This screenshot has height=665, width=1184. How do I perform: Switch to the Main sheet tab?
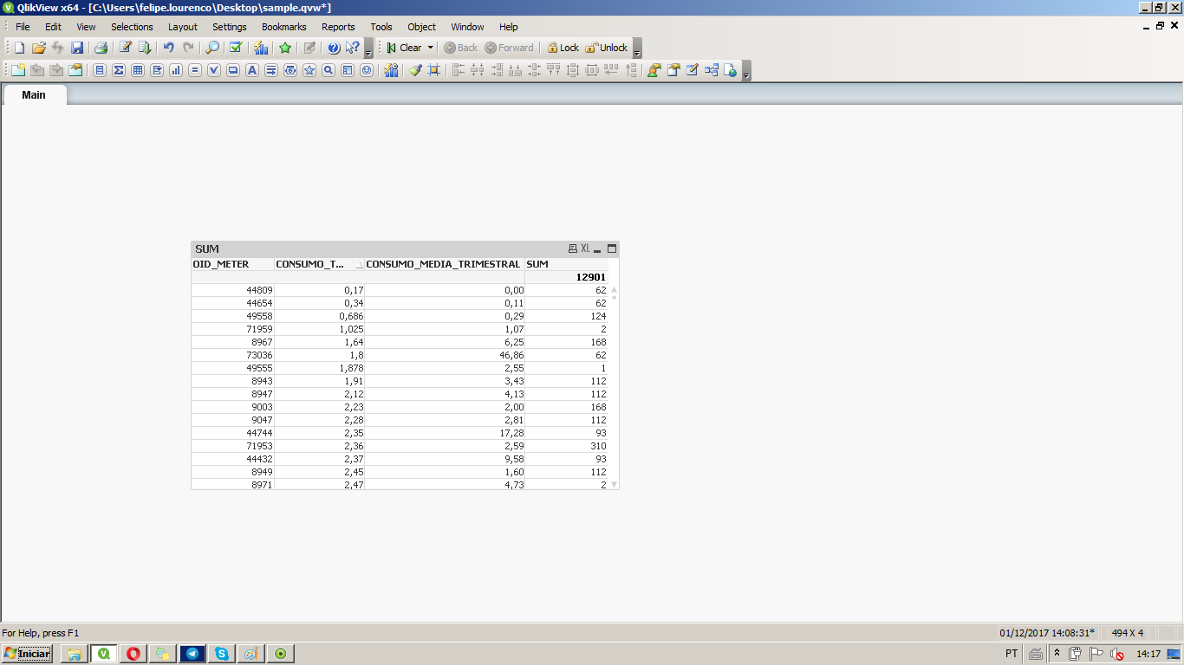[x=34, y=95]
